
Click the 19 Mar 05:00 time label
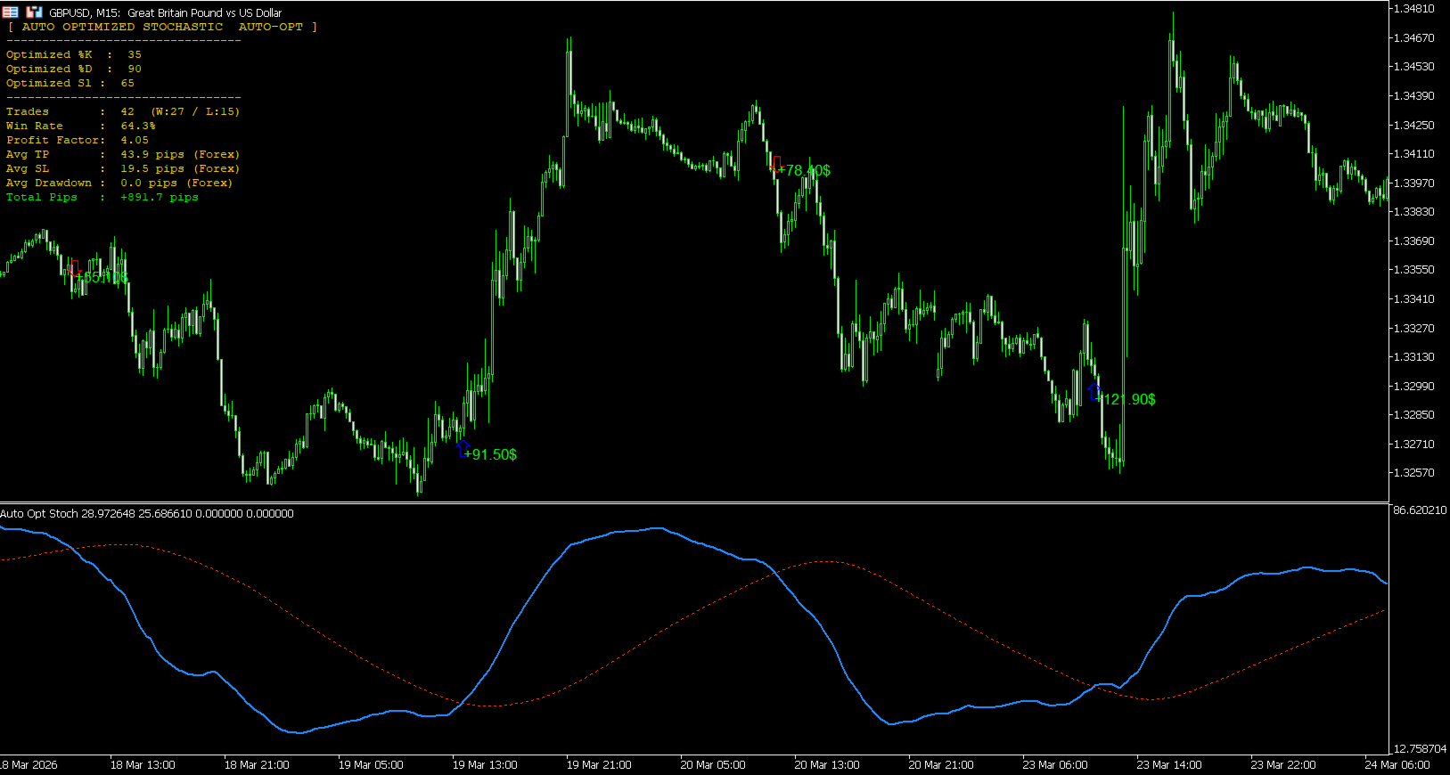371,764
